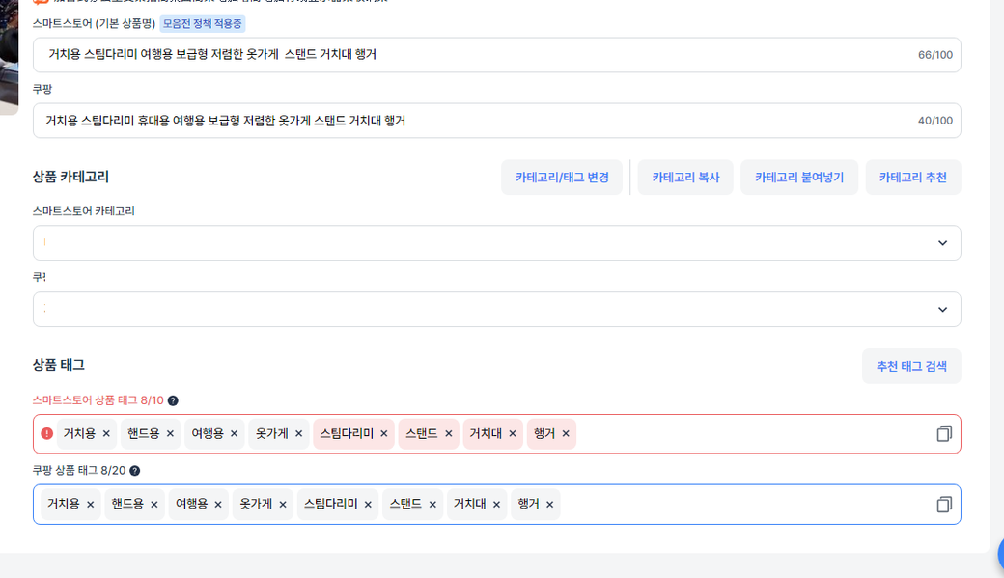Edit the Smartstore product name field
This screenshot has width=1004, height=578.
pos(473,55)
